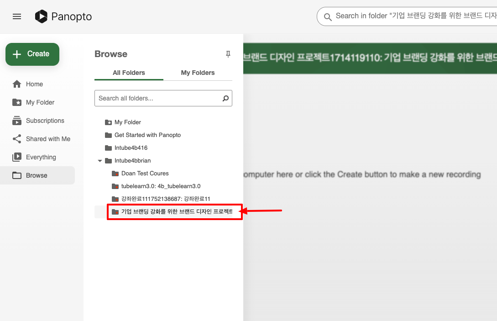Image resolution: width=497 pixels, height=321 pixels.
Task: Click the My Folder star icon in sidebar
Action: (17, 102)
